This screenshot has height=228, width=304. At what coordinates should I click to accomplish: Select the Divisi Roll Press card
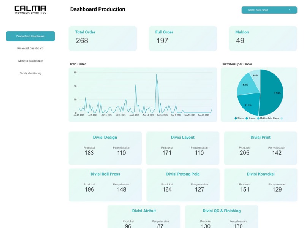105,185
